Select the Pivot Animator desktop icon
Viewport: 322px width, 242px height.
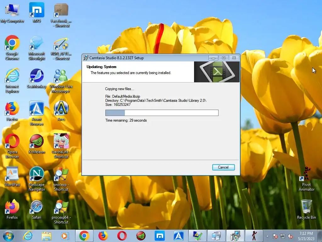[x=306, y=179]
